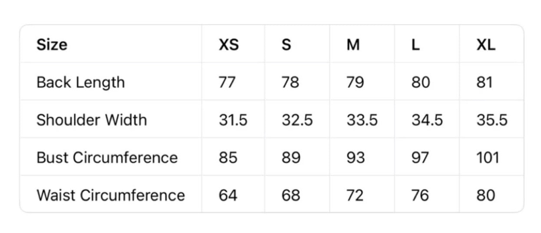Click Shoulder Width value 35.5
Viewport: 541px width, 233px height.
pos(492,120)
